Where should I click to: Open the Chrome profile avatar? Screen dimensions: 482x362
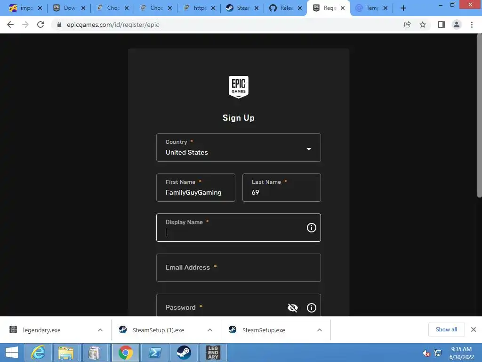point(457,25)
